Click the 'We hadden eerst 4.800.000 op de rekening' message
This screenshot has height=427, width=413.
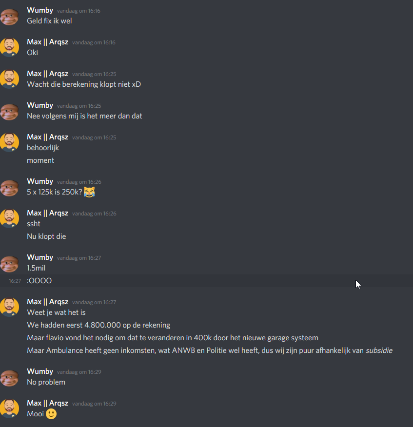click(98, 325)
